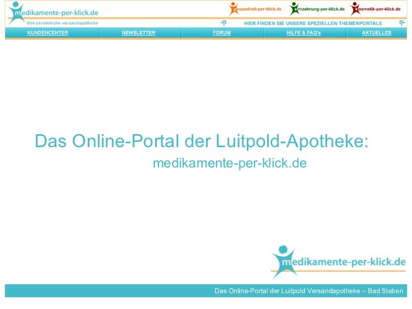Open HILFE & FAQ's page
The image size is (412, 309).
(x=303, y=33)
